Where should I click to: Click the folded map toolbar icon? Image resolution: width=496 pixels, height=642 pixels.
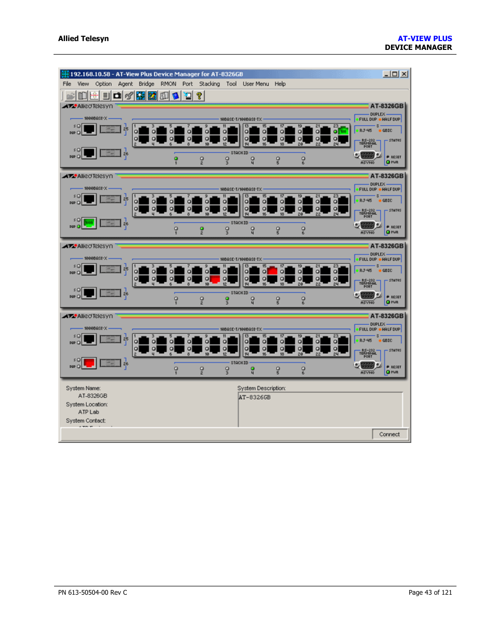(x=164, y=96)
